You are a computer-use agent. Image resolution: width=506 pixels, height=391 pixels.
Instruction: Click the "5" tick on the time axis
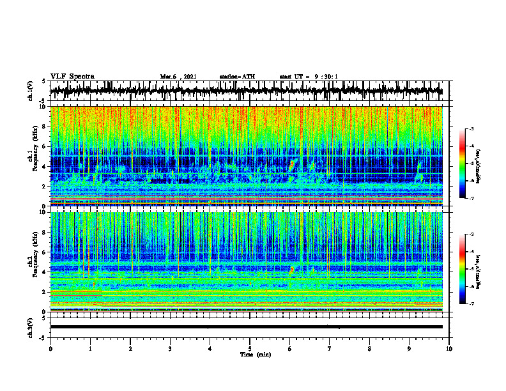coord(250,349)
